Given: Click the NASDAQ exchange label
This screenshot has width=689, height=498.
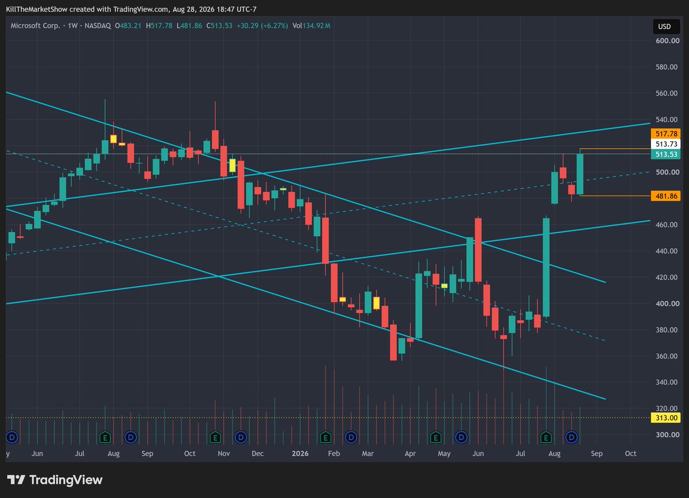Looking at the screenshot, I should 98,26.
